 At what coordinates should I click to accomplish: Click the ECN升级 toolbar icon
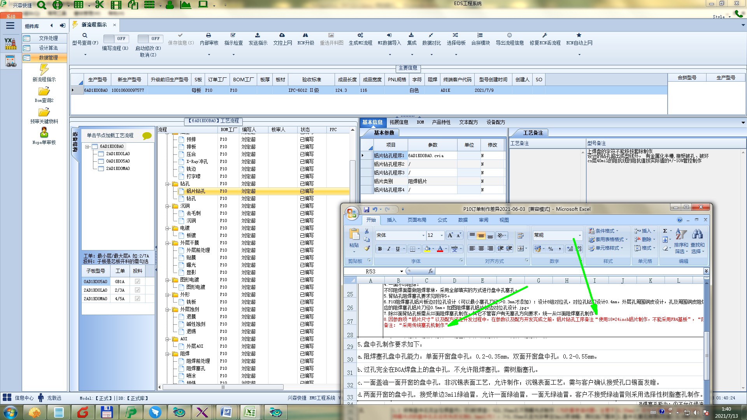point(305,35)
